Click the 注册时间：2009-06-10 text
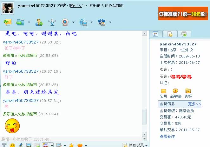 pyautogui.click(x=180, y=56)
